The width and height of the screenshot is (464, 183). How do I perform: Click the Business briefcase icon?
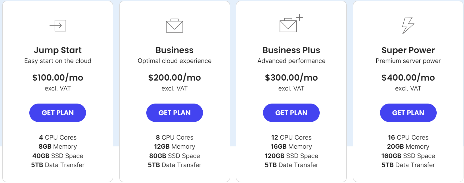coord(174,26)
